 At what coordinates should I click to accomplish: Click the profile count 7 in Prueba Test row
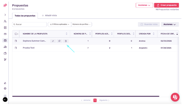pyautogui.click(x=88, y=48)
